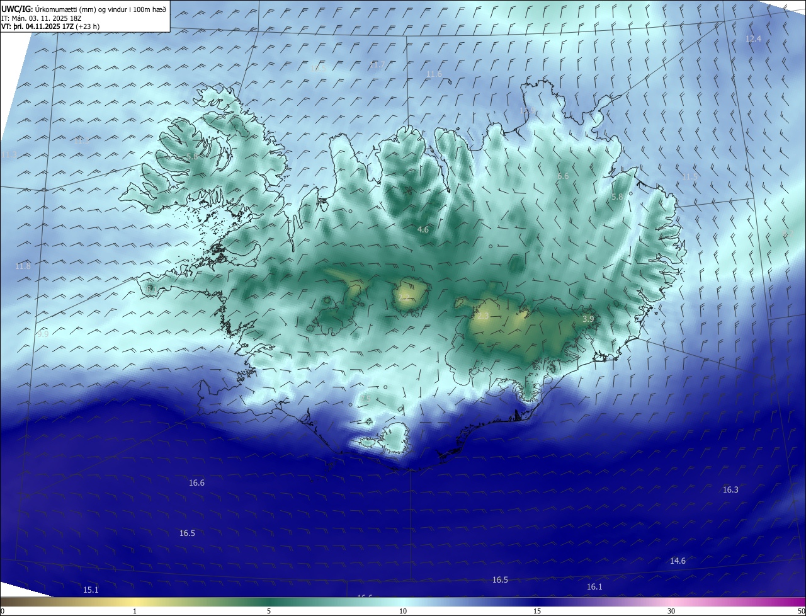
Task: Click the 4.6 value label over central Iceland
Action: point(423,230)
